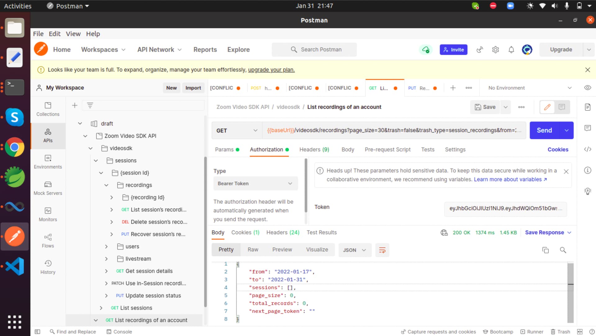Open the settings gear icon in header

[x=495, y=50]
